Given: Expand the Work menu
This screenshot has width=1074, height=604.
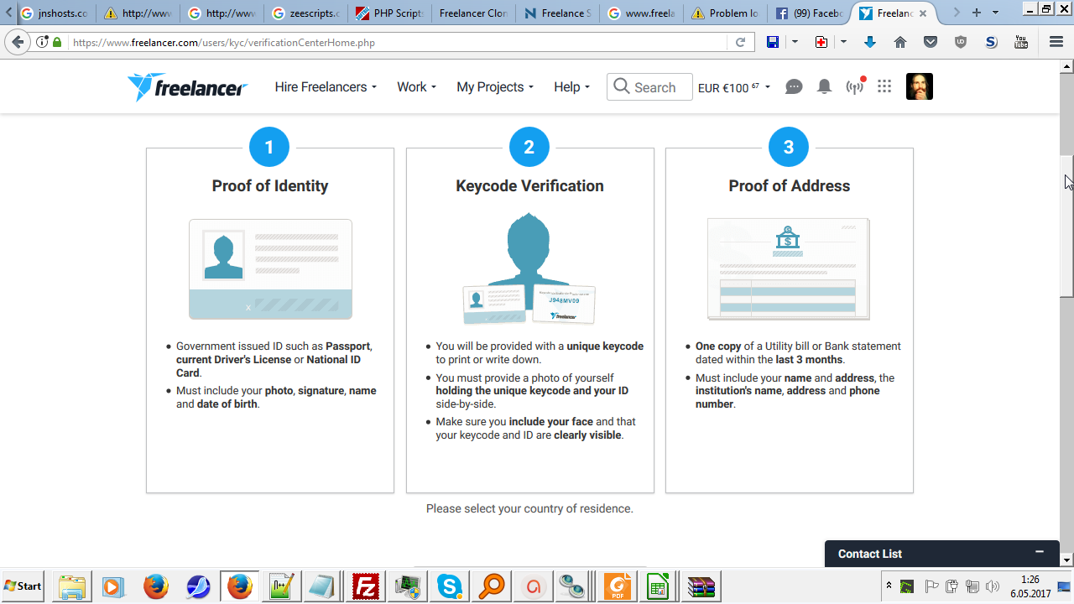Looking at the screenshot, I should [416, 86].
